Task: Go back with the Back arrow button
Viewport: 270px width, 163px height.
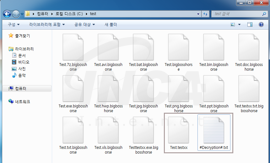Action: pos(7,14)
